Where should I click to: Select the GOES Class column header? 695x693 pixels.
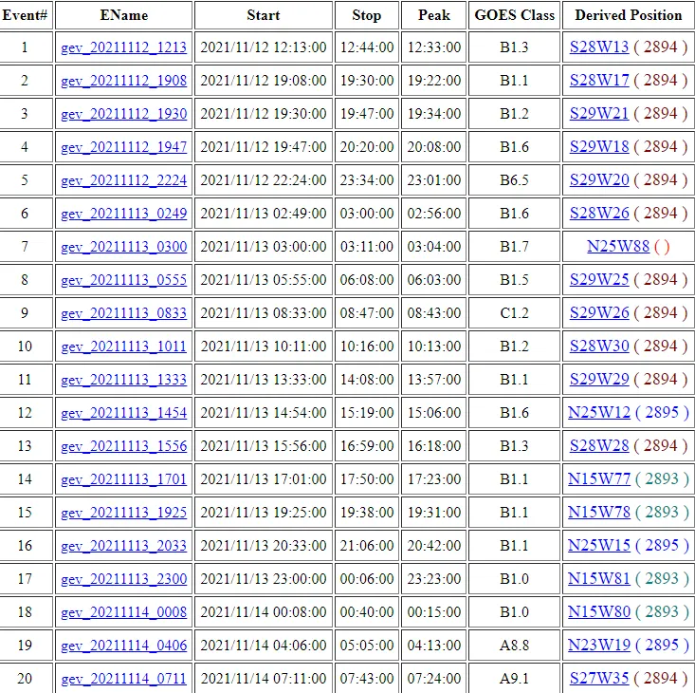(x=514, y=15)
